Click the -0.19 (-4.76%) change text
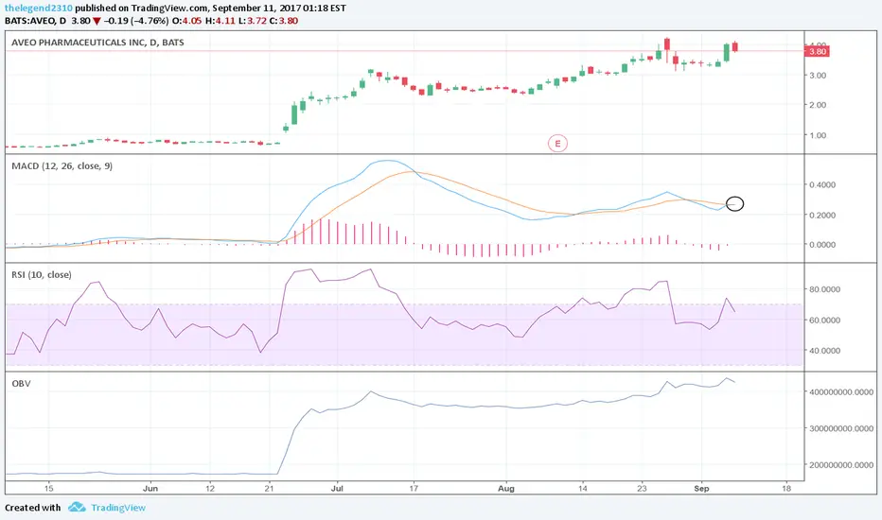Image resolution: width=882 pixels, height=520 pixels. tap(136, 21)
